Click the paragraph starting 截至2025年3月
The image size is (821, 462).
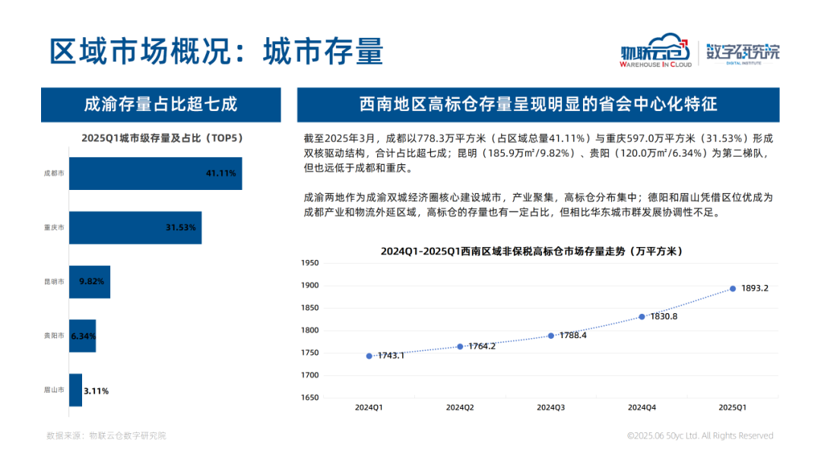coord(538,153)
